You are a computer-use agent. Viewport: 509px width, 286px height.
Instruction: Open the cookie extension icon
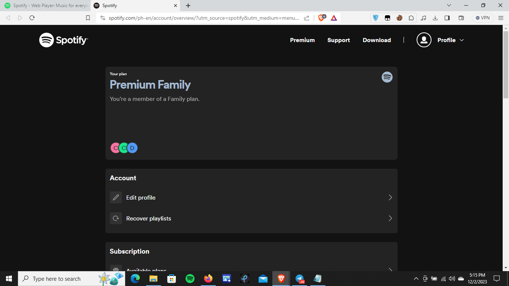point(399,18)
